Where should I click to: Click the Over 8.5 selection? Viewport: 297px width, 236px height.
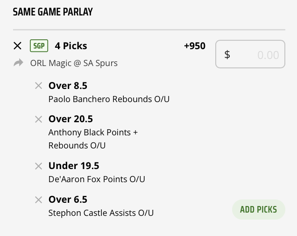(x=68, y=86)
